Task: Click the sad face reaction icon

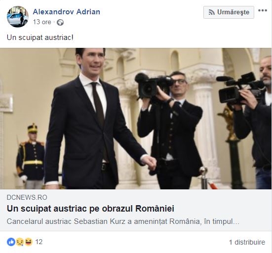Action: click(x=20, y=242)
